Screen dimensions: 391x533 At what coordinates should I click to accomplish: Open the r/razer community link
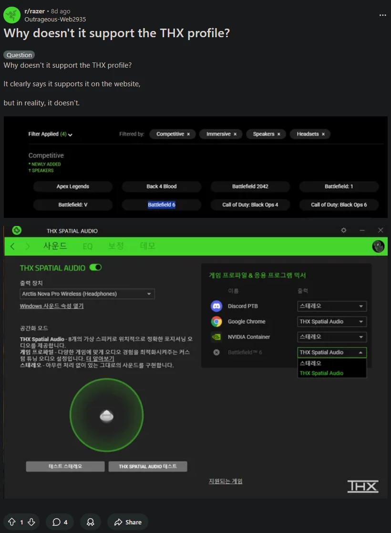point(34,11)
